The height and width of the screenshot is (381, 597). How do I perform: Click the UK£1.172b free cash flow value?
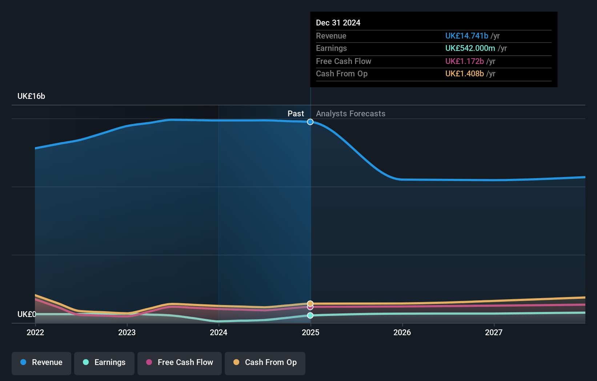coord(465,61)
